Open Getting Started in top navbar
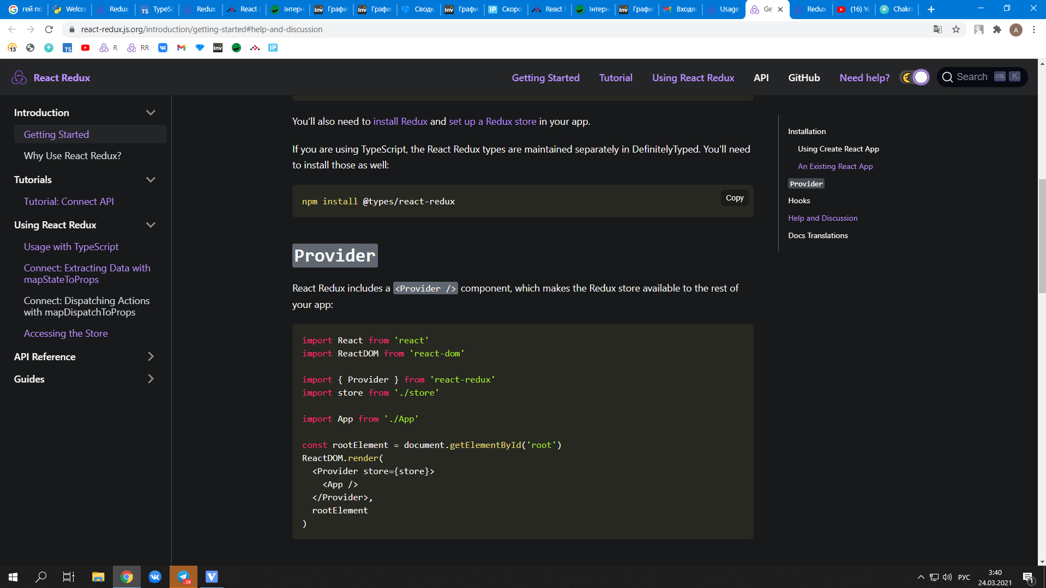The image size is (1046, 588). pyautogui.click(x=545, y=77)
